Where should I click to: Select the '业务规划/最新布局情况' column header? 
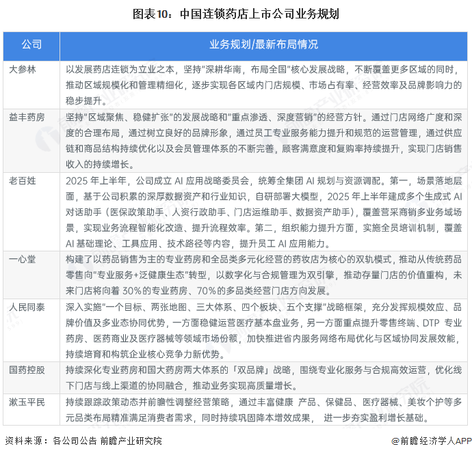(x=263, y=45)
